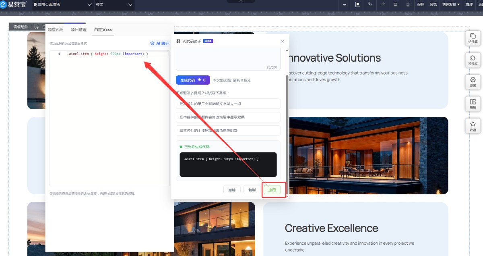483x256 pixels.
Task: Click the 撤销 undo button
Action: (x=232, y=190)
